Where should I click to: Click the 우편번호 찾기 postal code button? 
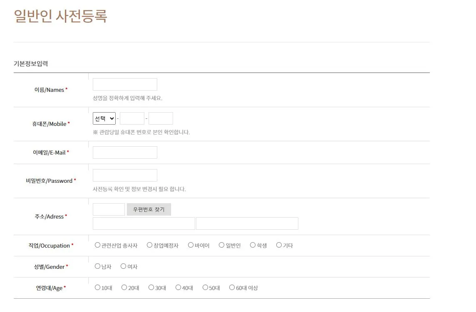[149, 209]
